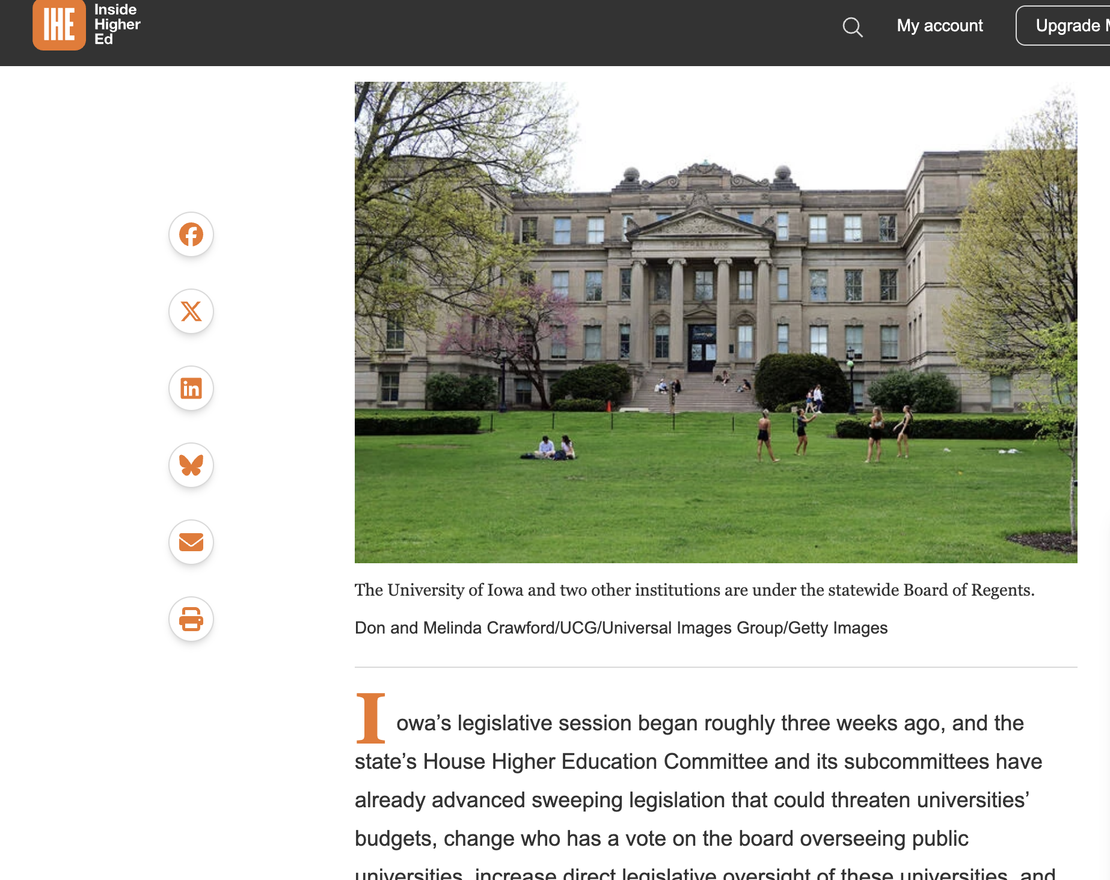Share the article on LinkedIn
Viewport: 1110px width, 880px height.
191,388
